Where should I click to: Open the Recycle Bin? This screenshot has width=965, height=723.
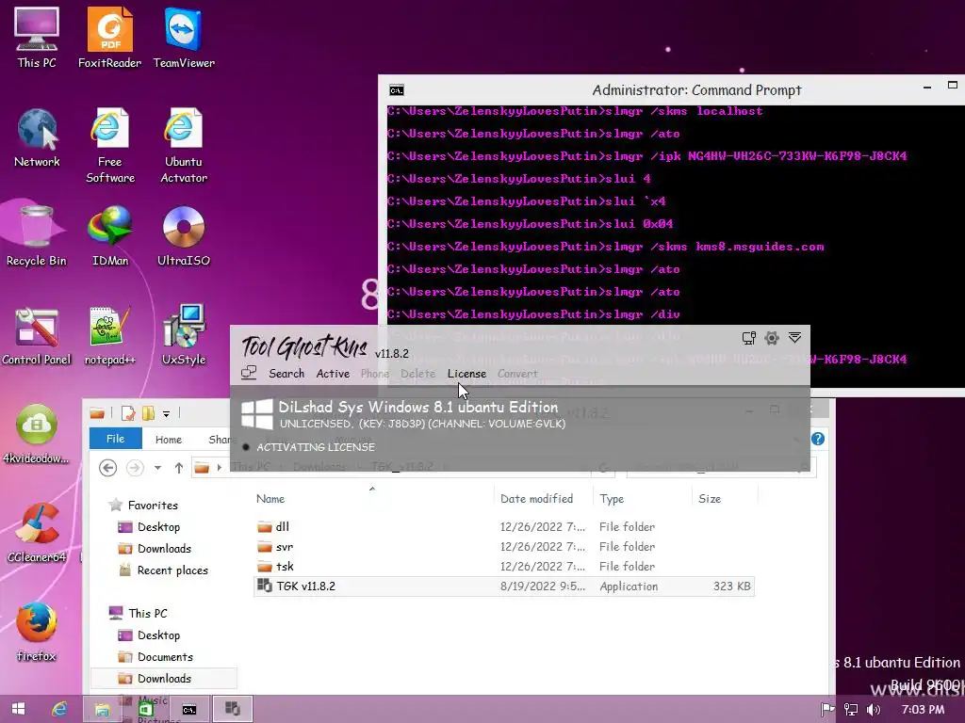click(37, 236)
